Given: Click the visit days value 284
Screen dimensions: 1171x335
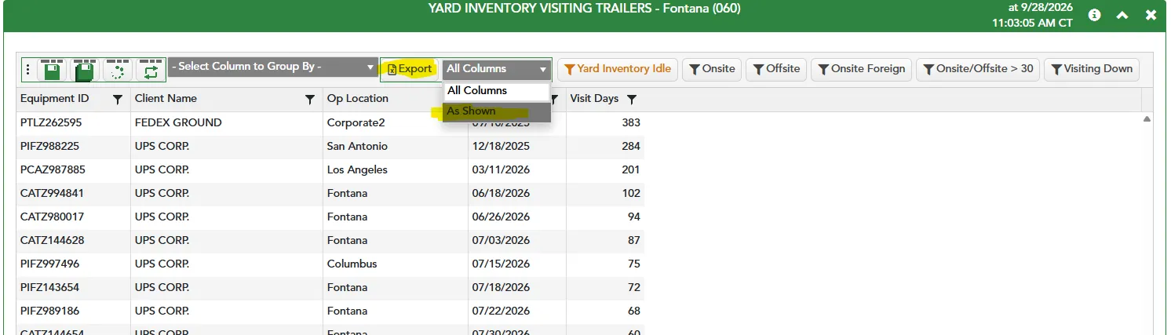Looking at the screenshot, I should click(x=631, y=147).
